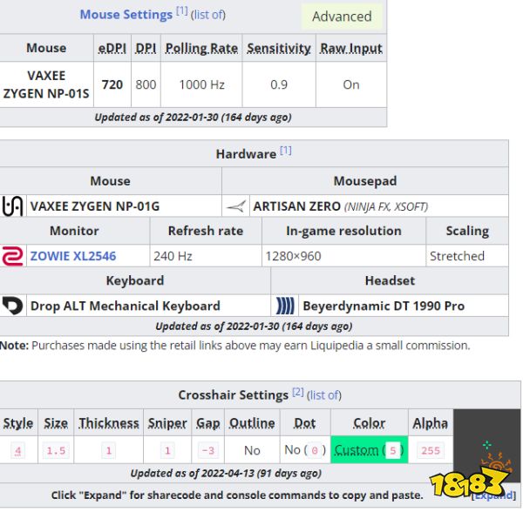Image resolution: width=523 pixels, height=512 pixels.
Task: Select the sensitivity value 0.9
Action: click(279, 84)
